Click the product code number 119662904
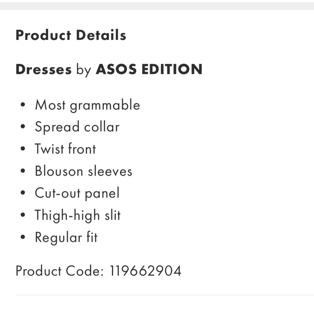The width and height of the screenshot is (314, 314). pos(145,271)
